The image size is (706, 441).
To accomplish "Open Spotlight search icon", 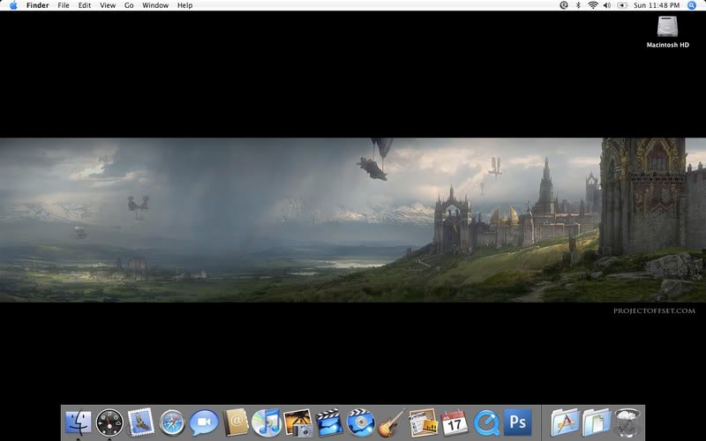I will coord(692,5).
